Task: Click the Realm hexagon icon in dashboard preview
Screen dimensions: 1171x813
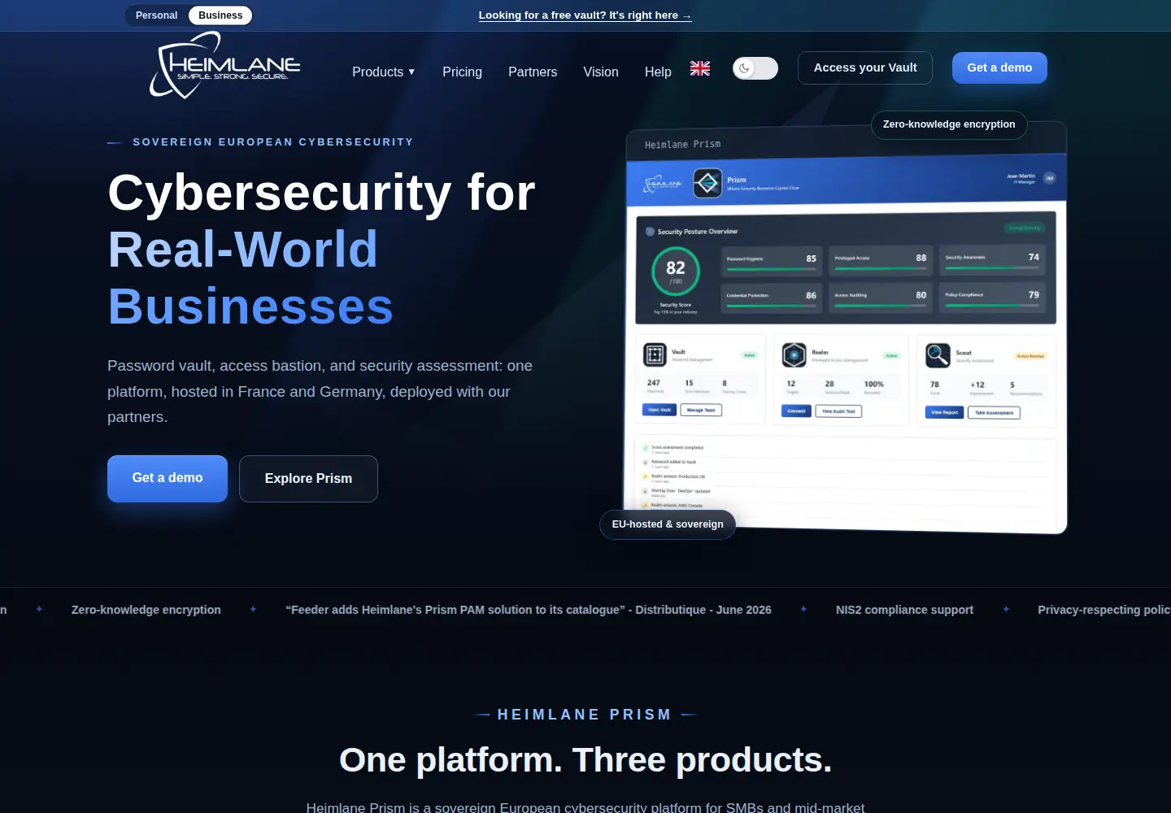Action: point(794,355)
